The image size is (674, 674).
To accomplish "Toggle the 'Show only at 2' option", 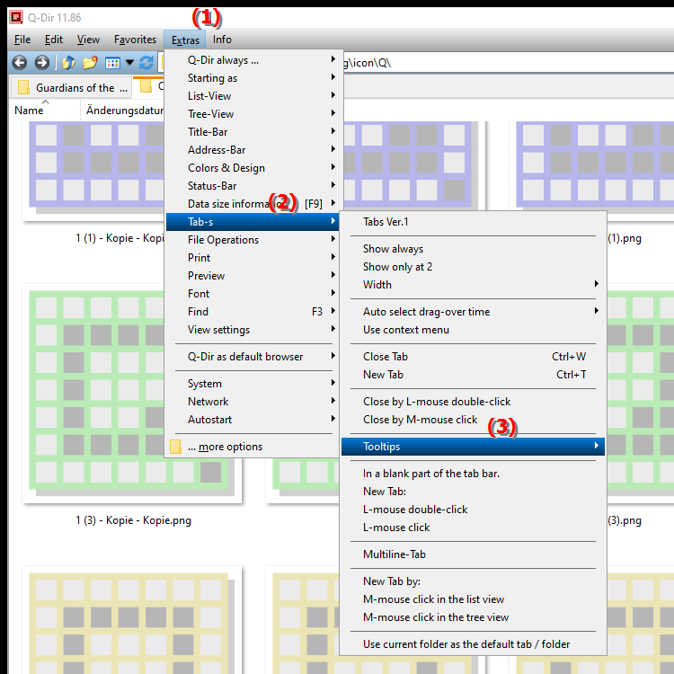I will click(x=473, y=267).
